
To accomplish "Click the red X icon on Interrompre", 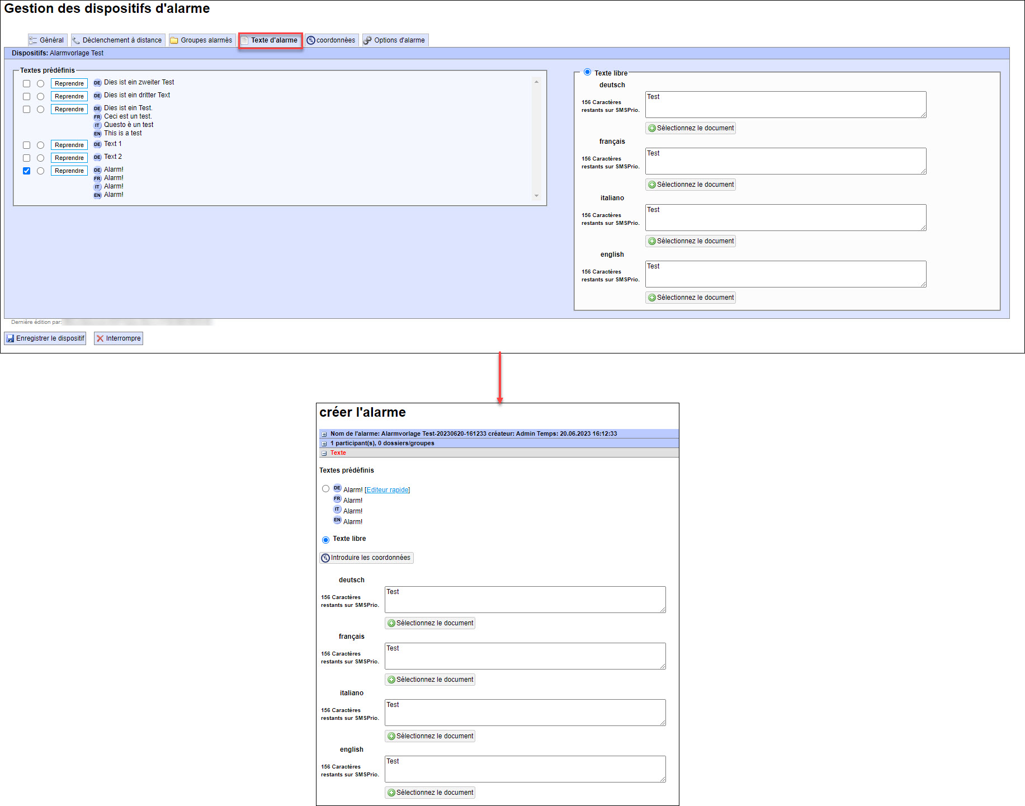I will pyautogui.click(x=100, y=338).
